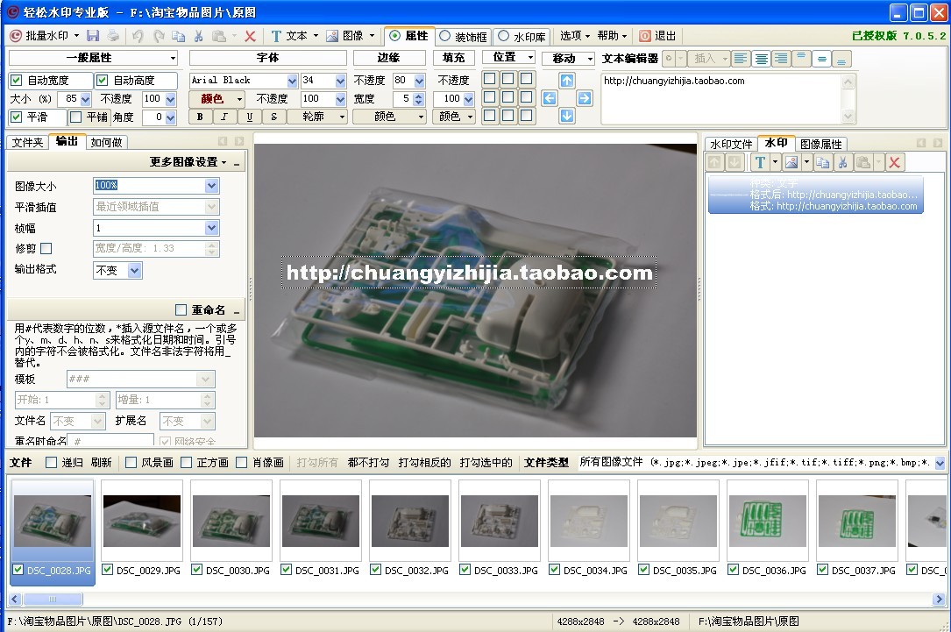Image resolution: width=951 pixels, height=632 pixels.
Task: Switch to the 文件夹 tab
Action: (x=27, y=143)
